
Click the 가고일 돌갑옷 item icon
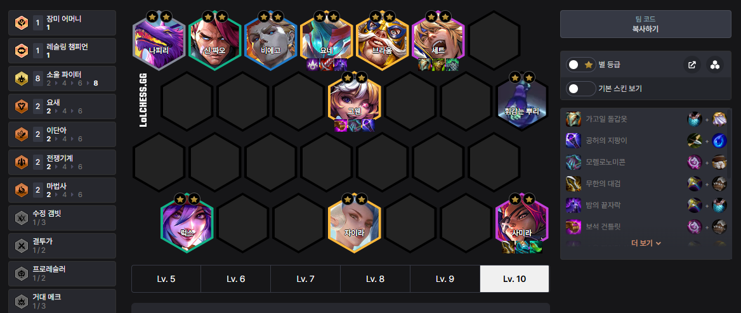[574, 120]
